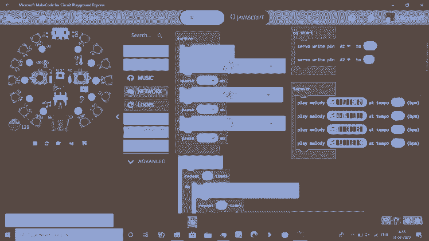Open the LOOPS toolbox category
This screenshot has height=241, width=429.
click(x=146, y=105)
